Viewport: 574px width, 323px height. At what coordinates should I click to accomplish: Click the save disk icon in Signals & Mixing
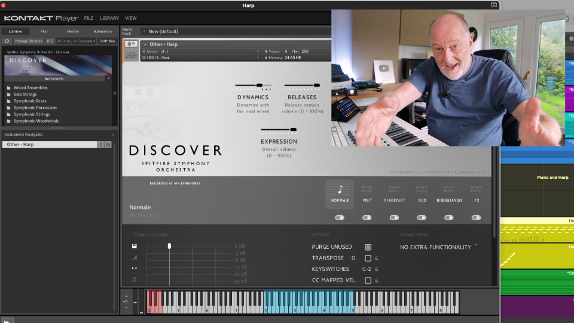[135, 246]
